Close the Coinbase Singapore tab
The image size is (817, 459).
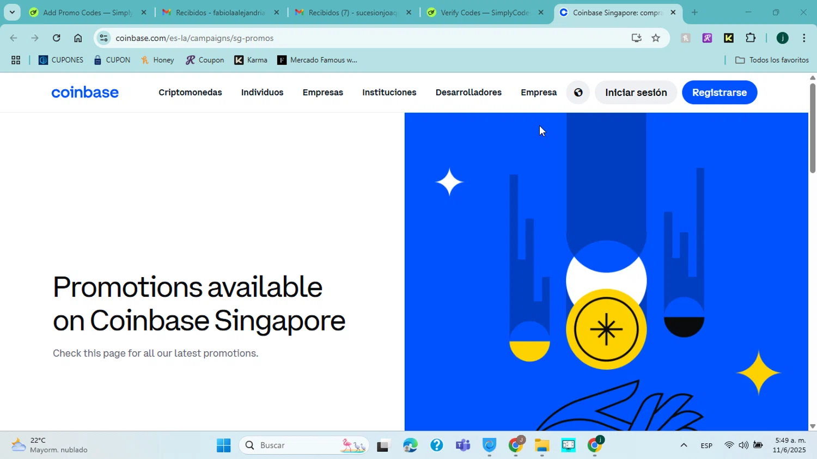coord(673,13)
